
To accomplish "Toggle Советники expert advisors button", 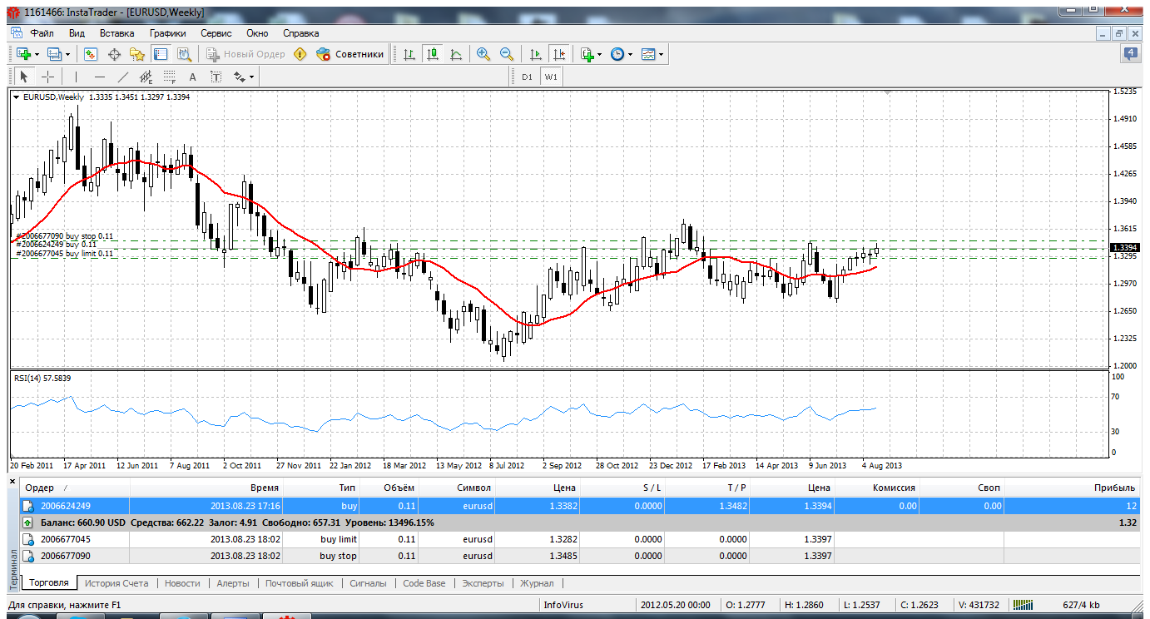I will click(x=350, y=54).
